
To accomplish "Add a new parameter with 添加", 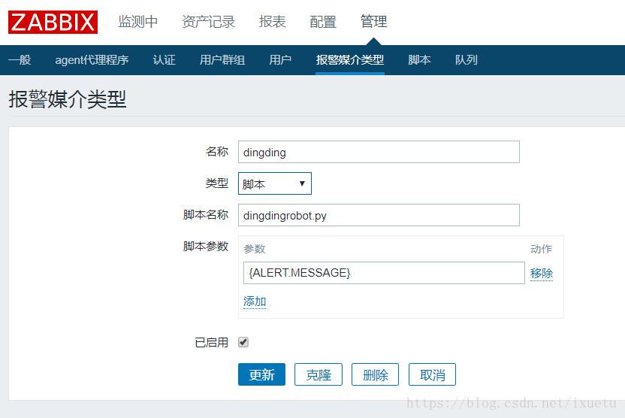I will (255, 301).
